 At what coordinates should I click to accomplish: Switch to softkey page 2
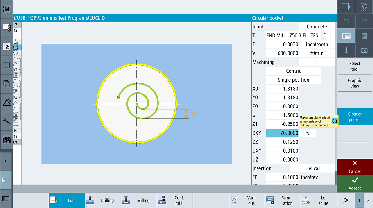click(368, 200)
